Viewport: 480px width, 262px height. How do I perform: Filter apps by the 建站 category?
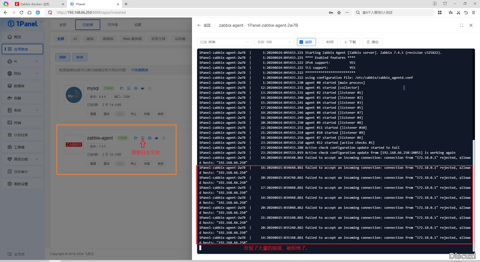[90, 39]
